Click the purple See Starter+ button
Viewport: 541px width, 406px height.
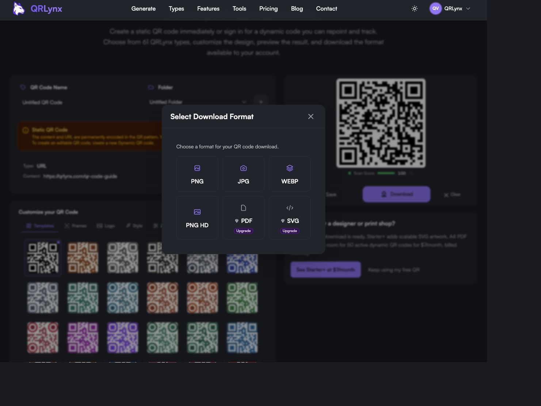[x=325, y=270]
